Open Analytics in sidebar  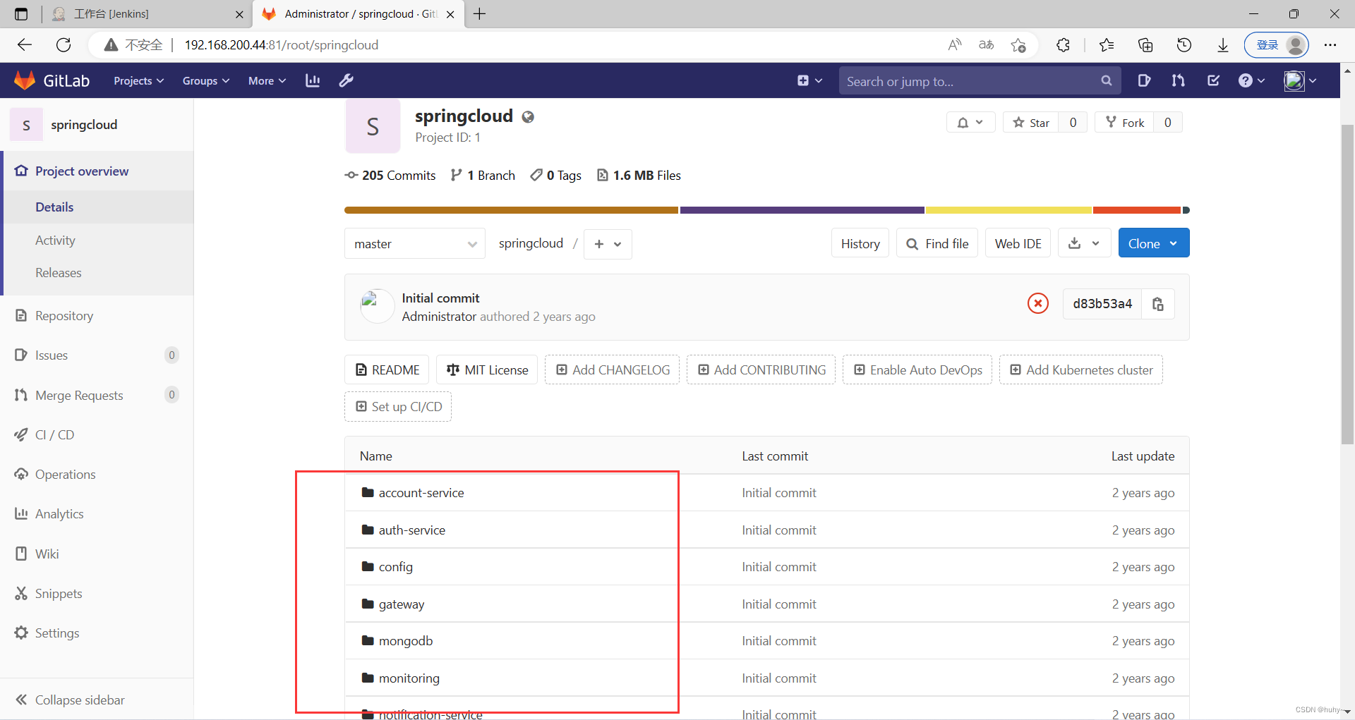59,514
